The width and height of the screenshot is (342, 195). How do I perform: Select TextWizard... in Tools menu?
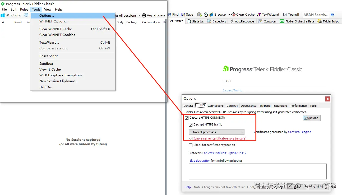(x=73, y=43)
